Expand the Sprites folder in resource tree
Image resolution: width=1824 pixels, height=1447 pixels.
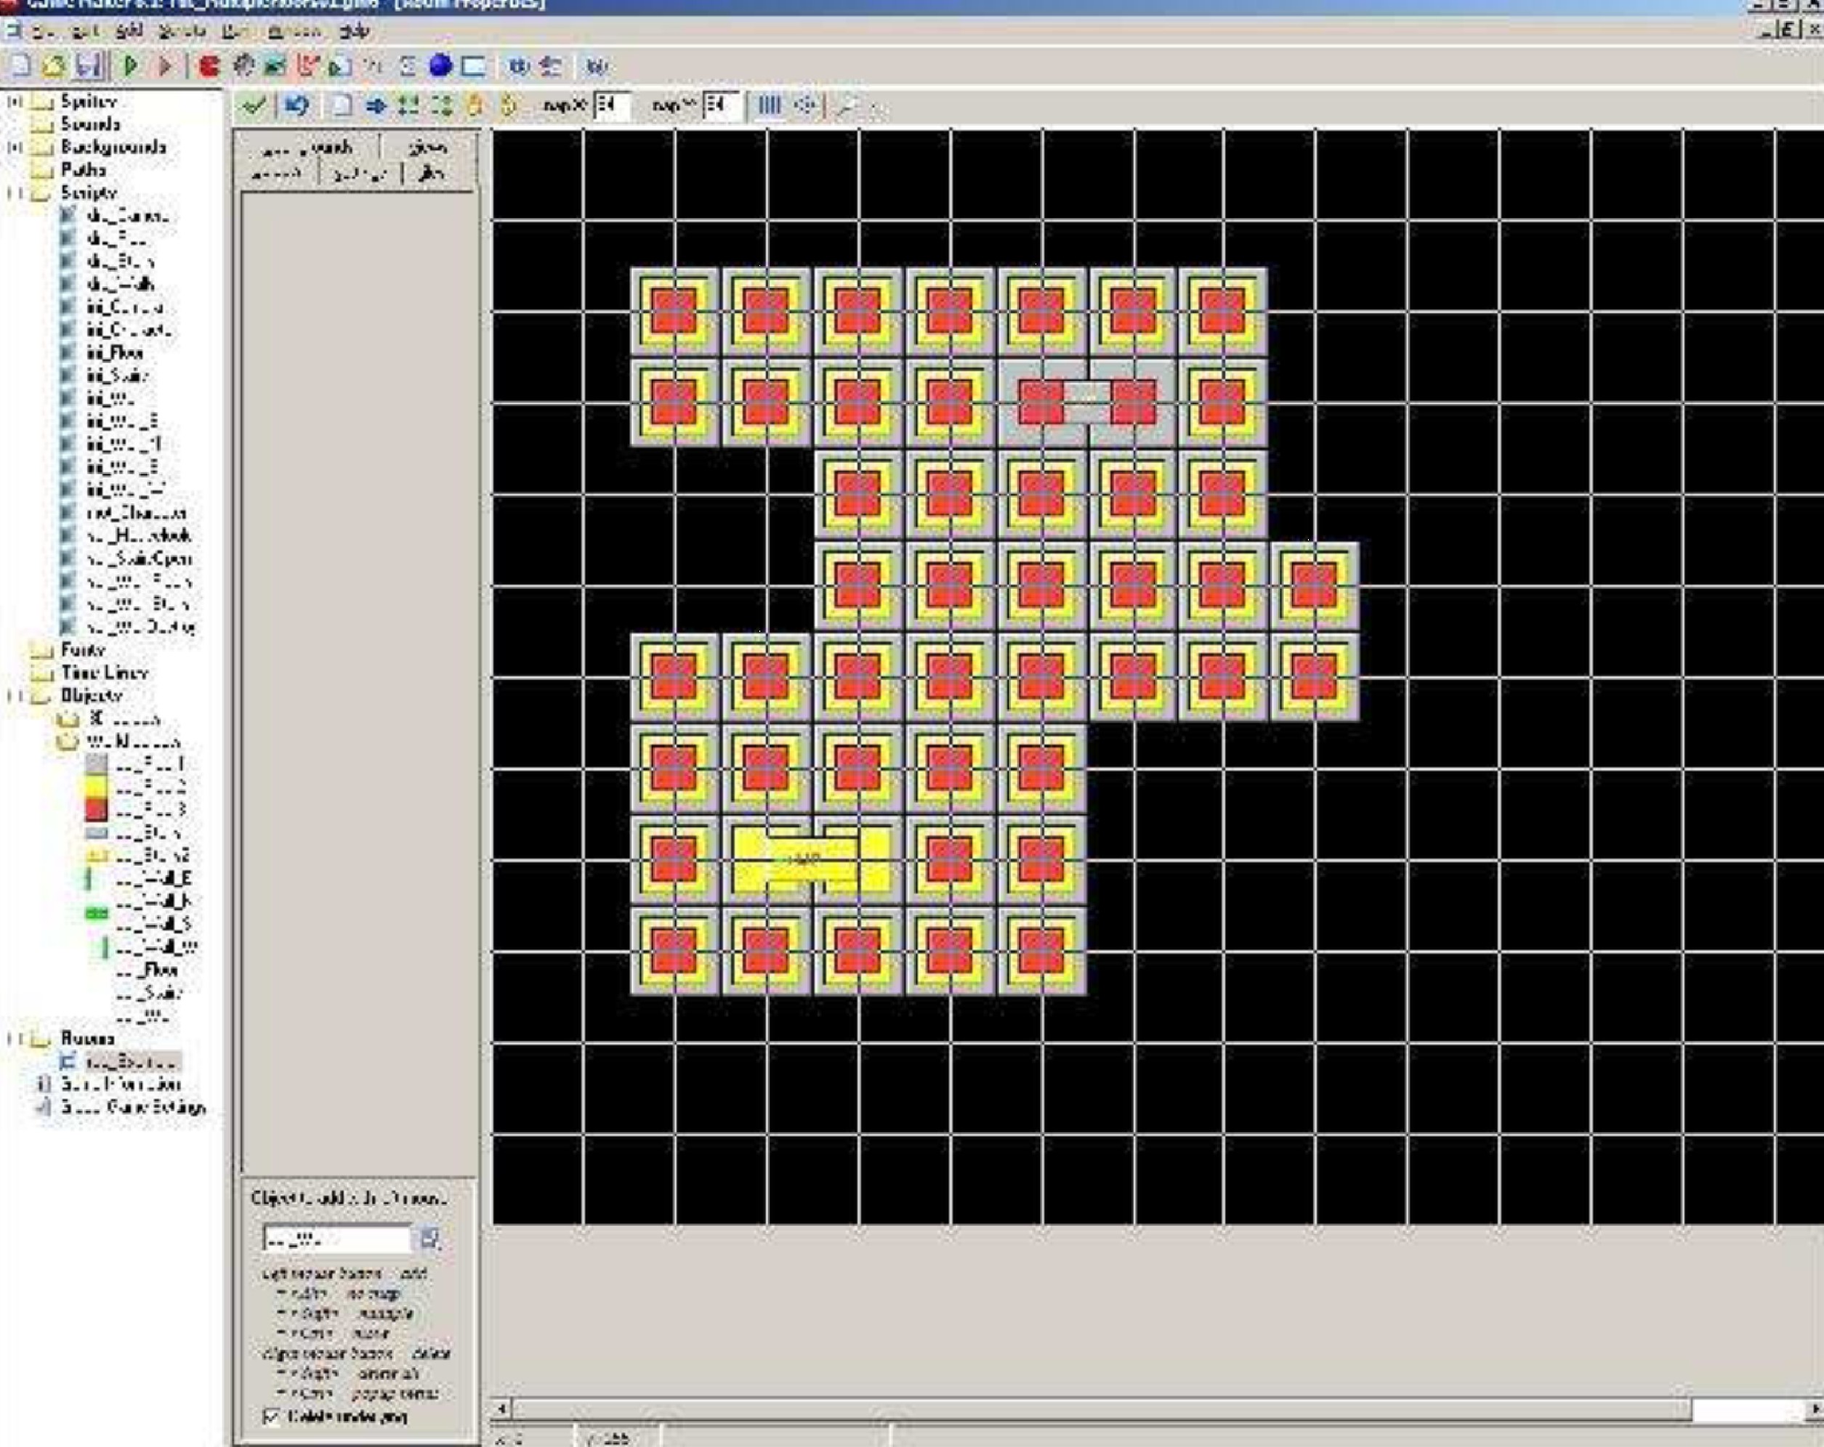pos(15,102)
